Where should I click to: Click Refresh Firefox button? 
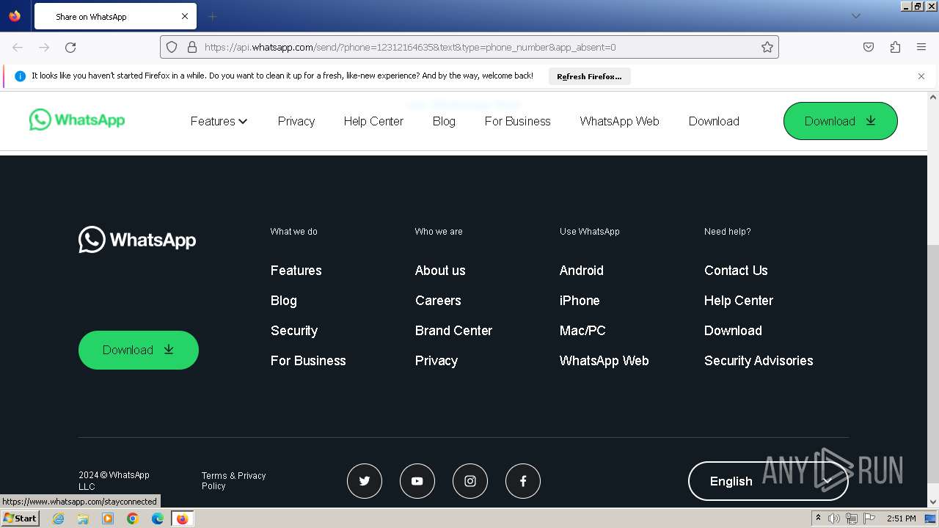(589, 76)
